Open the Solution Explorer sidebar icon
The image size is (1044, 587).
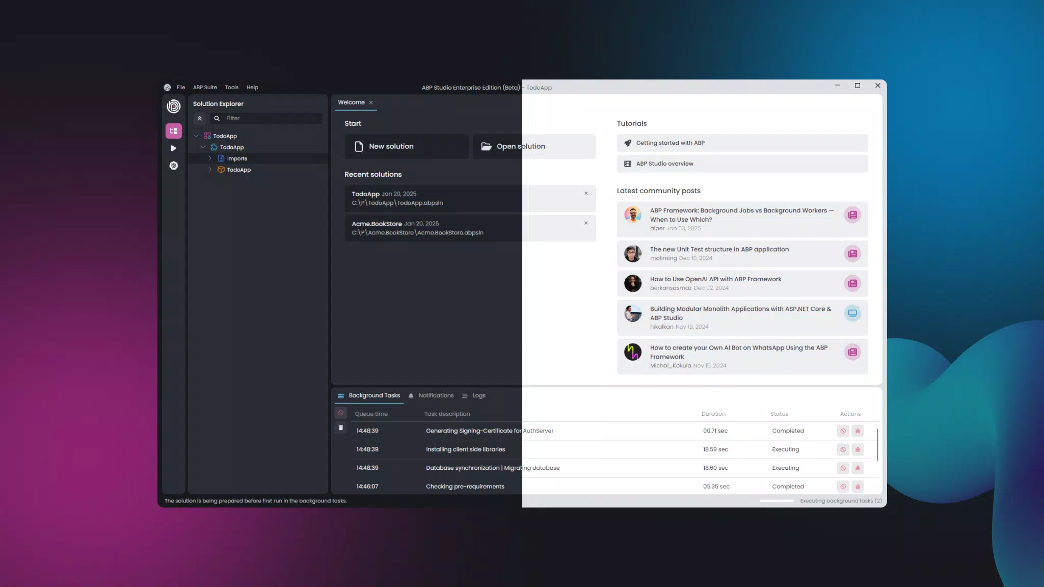(x=174, y=131)
